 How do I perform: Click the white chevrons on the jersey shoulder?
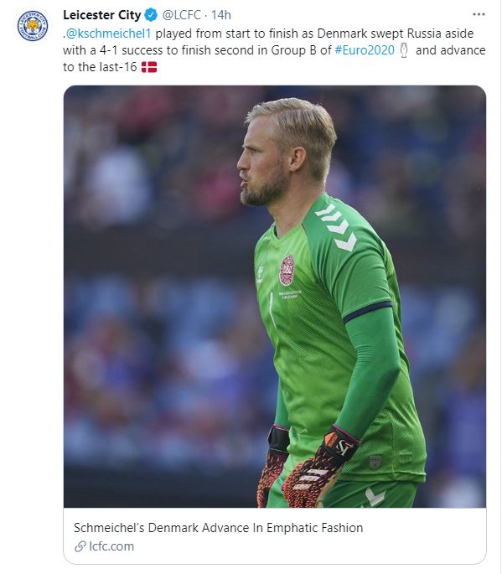click(x=336, y=227)
